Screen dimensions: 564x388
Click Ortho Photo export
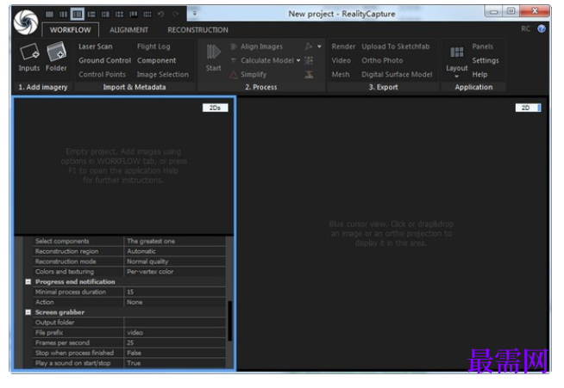tap(382, 60)
